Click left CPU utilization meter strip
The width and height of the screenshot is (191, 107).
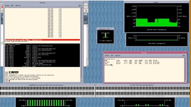[47, 92]
